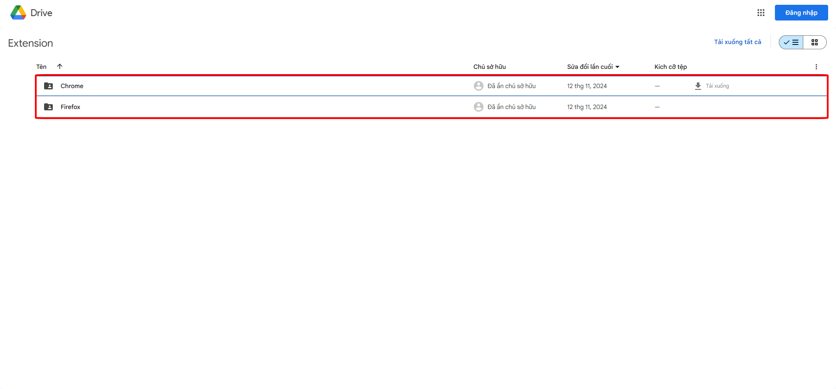
Task: Click the Tải xuống download icon in Chrome row
Action: 698,86
